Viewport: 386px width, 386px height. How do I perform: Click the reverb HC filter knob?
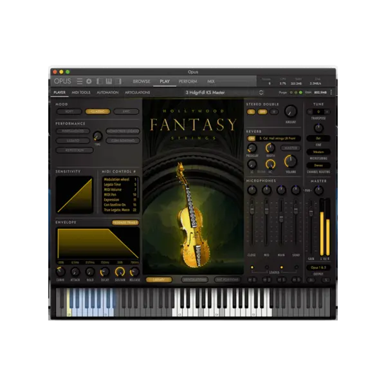point(270,164)
